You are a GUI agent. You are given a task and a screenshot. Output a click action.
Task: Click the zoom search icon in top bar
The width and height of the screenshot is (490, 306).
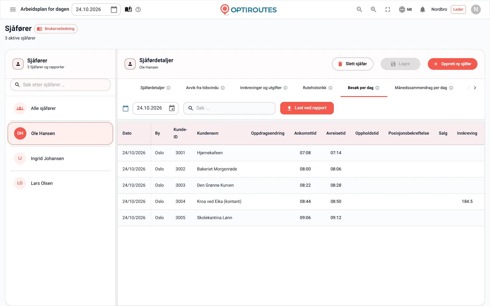374,9
